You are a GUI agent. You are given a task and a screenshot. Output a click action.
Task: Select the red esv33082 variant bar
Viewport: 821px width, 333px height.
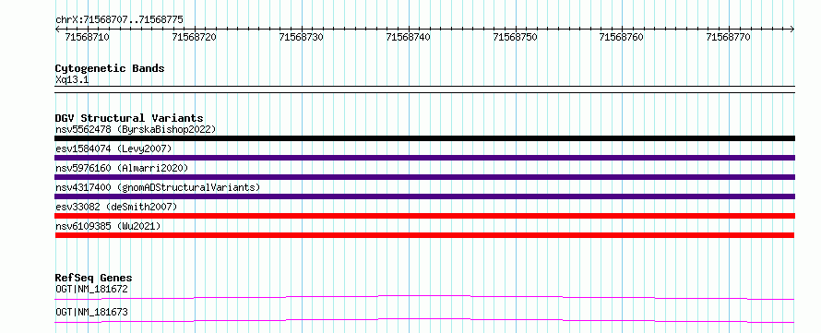(x=424, y=216)
